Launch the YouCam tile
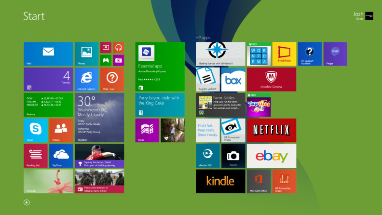Viewport: 382px width, 215px height. [233, 156]
